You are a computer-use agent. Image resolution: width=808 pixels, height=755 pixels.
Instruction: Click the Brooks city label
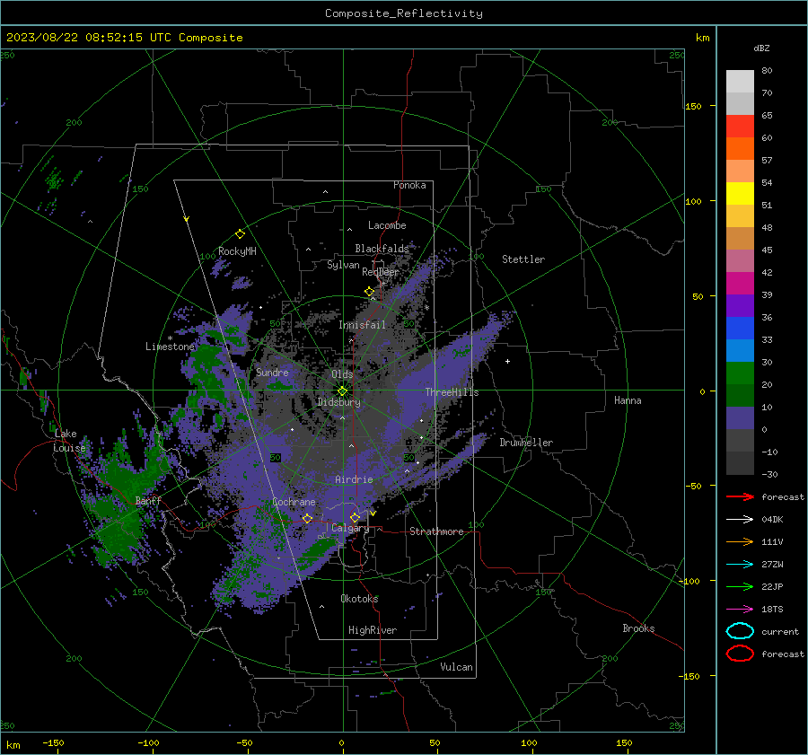tap(638, 628)
